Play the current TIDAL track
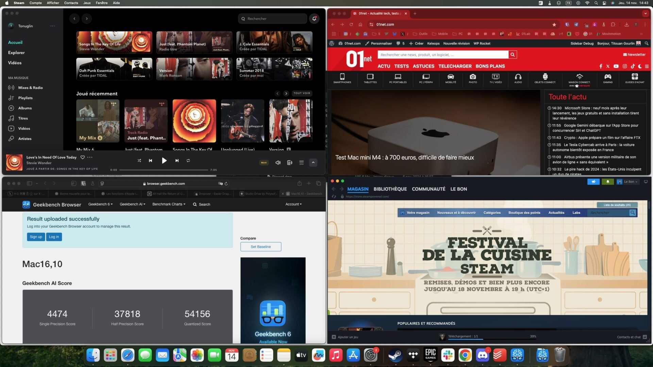The width and height of the screenshot is (653, 367). 164,161
